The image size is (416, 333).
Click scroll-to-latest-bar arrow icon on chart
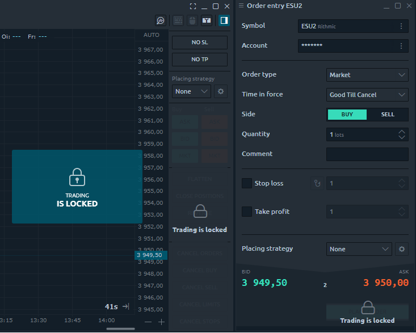(x=126, y=306)
